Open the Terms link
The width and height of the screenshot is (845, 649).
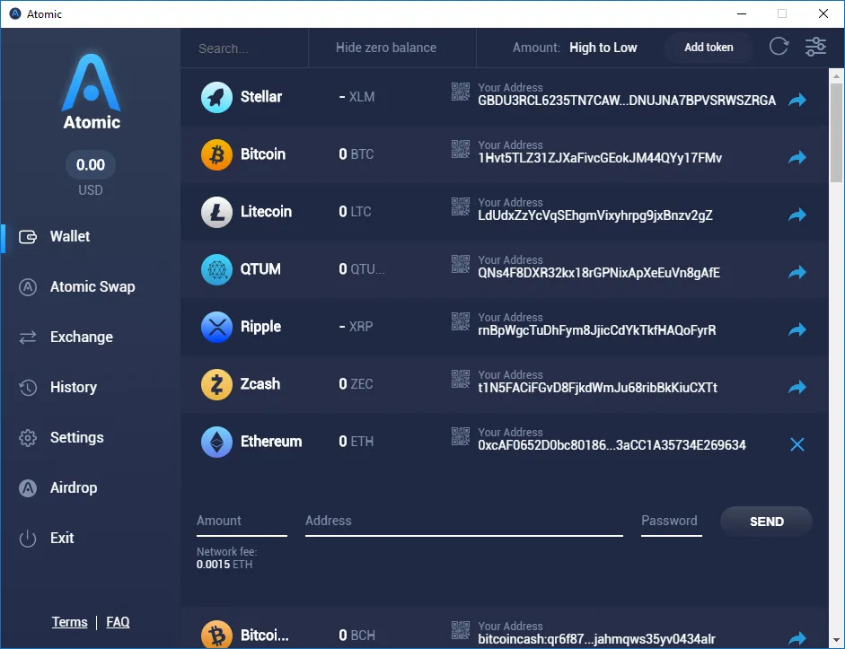click(x=69, y=622)
